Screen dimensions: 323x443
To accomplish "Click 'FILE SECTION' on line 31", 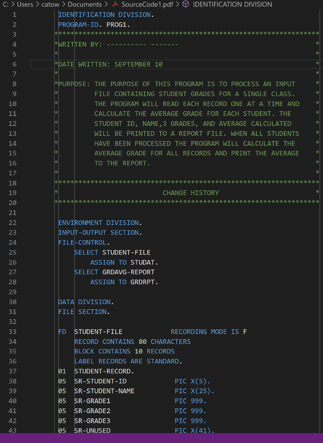I will tap(82, 312).
